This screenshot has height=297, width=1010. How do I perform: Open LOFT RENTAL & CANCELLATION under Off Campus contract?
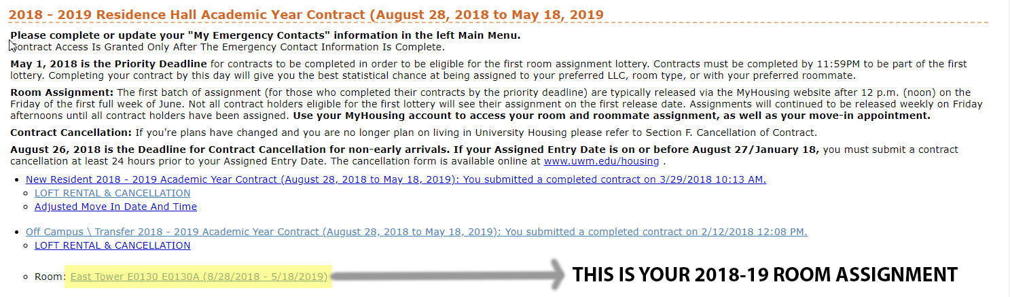pos(113,245)
